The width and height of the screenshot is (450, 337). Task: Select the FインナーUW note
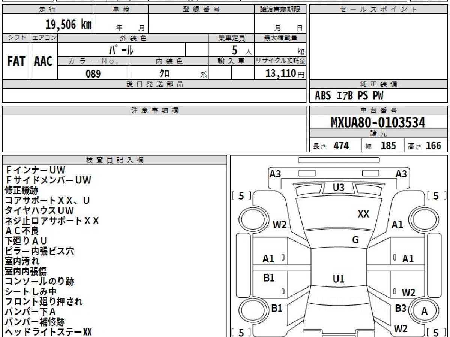(x=36, y=170)
